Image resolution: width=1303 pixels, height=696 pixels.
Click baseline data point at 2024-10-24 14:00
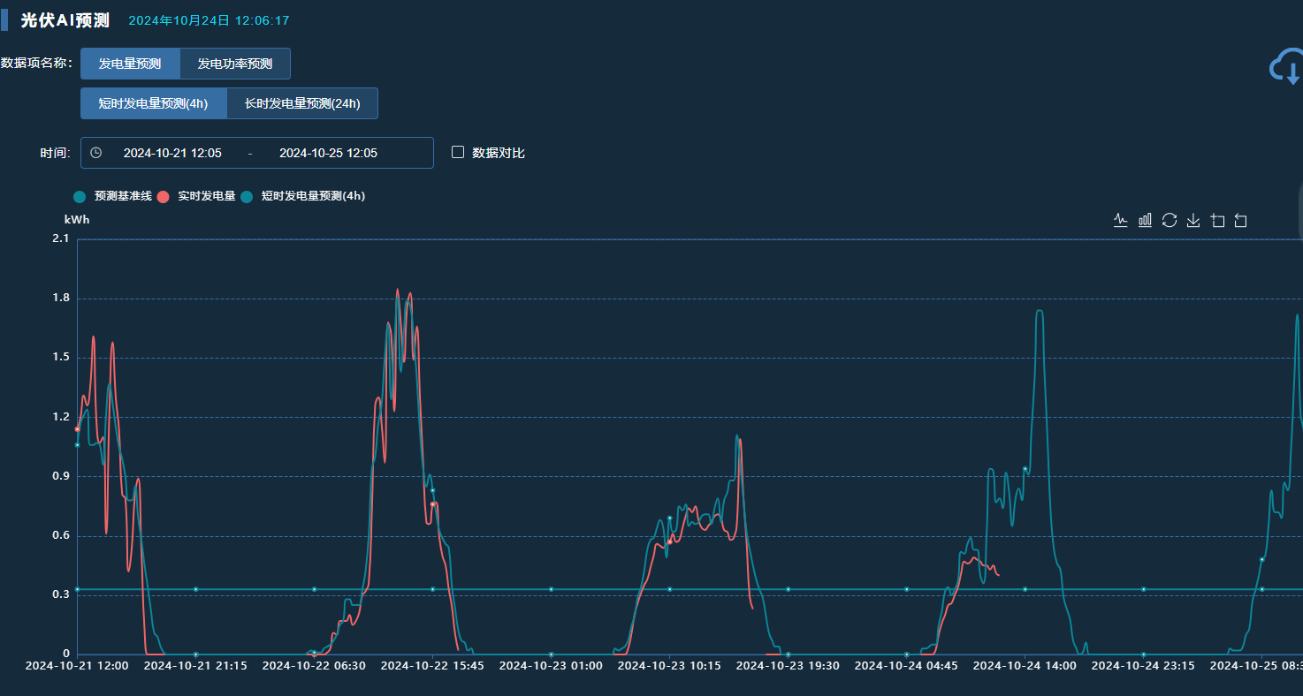[1025, 589]
